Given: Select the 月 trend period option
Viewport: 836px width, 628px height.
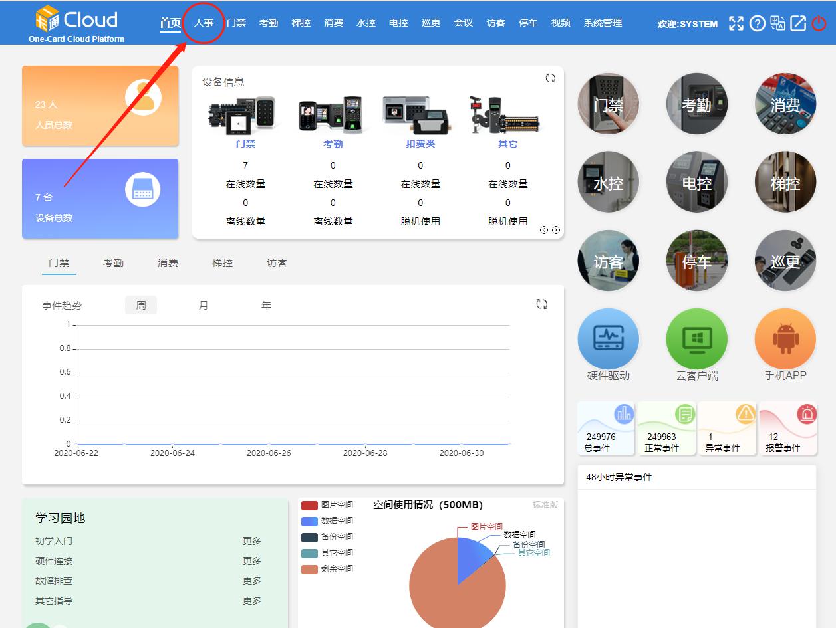Looking at the screenshot, I should click(x=204, y=306).
